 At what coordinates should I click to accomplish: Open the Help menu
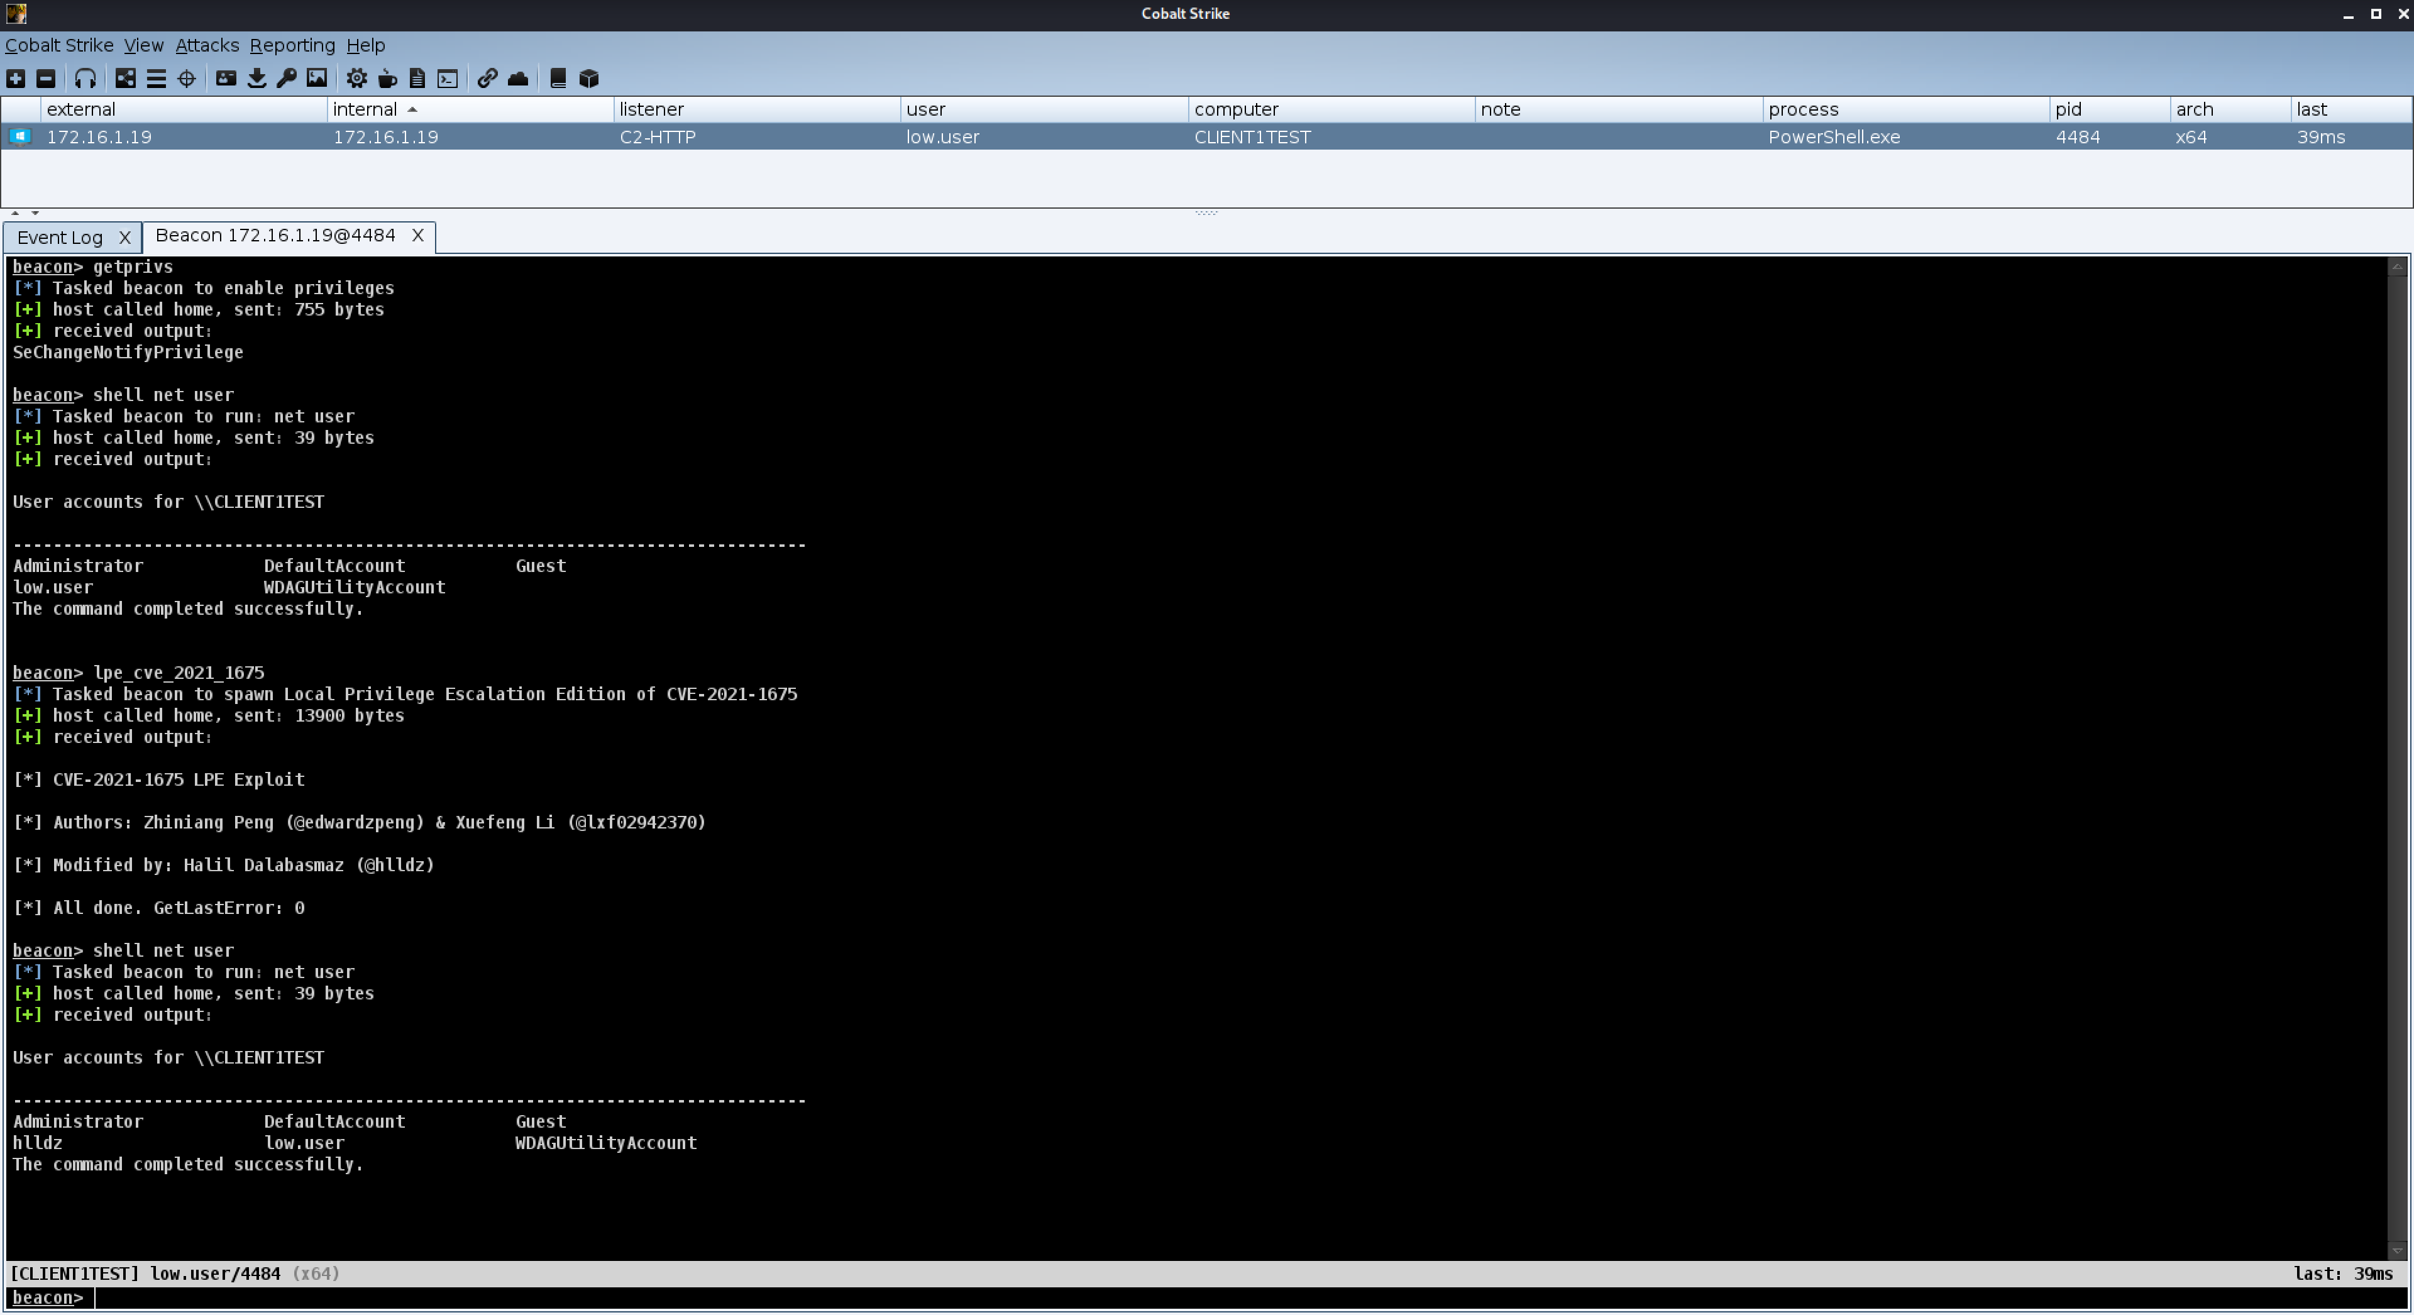[365, 45]
